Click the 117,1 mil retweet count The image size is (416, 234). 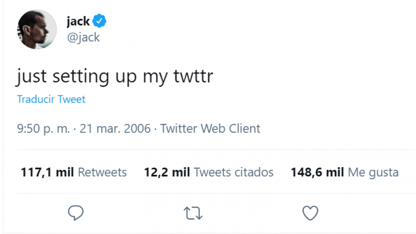click(48, 172)
